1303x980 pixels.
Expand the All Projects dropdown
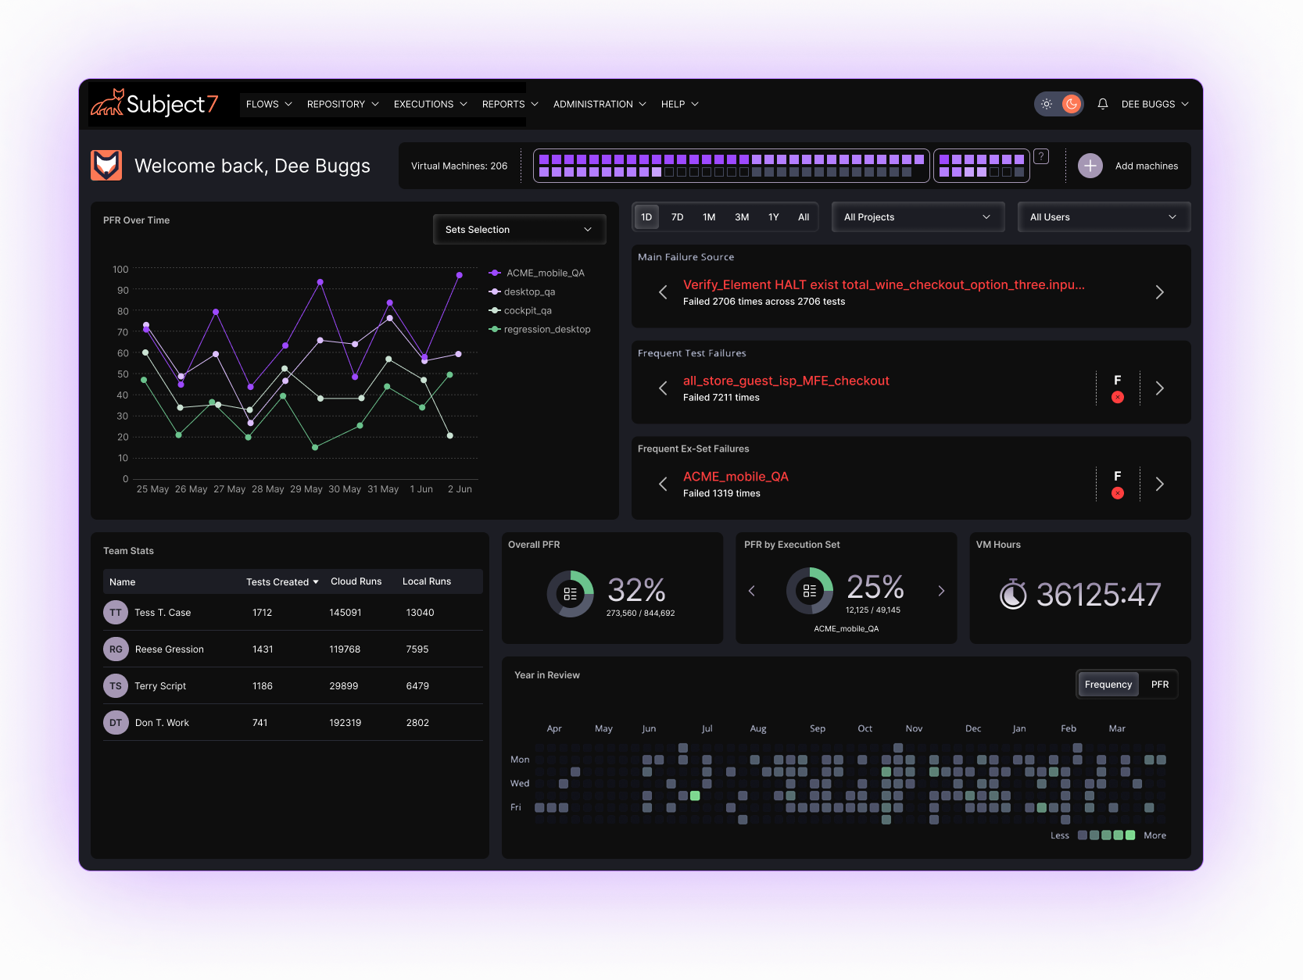tap(916, 217)
